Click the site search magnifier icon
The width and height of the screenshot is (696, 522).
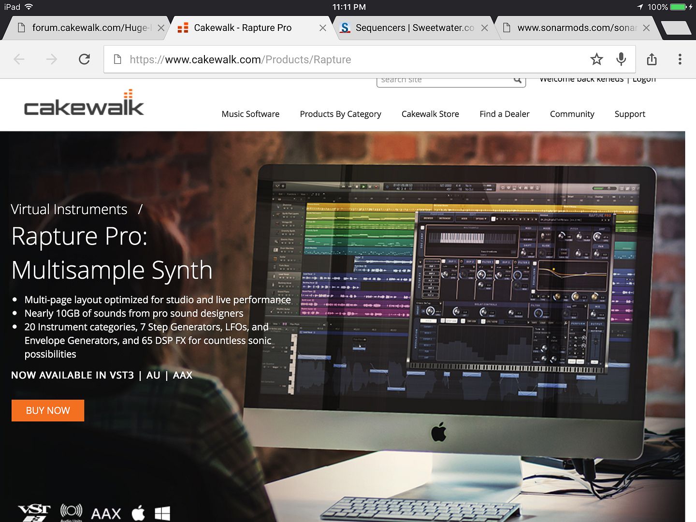(517, 80)
